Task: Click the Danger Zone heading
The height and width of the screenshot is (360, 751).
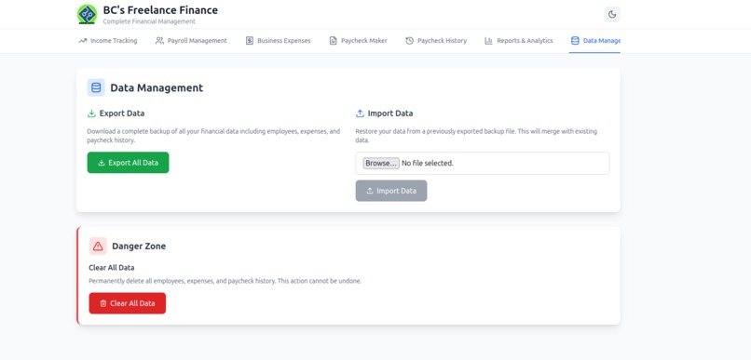Action: point(139,247)
